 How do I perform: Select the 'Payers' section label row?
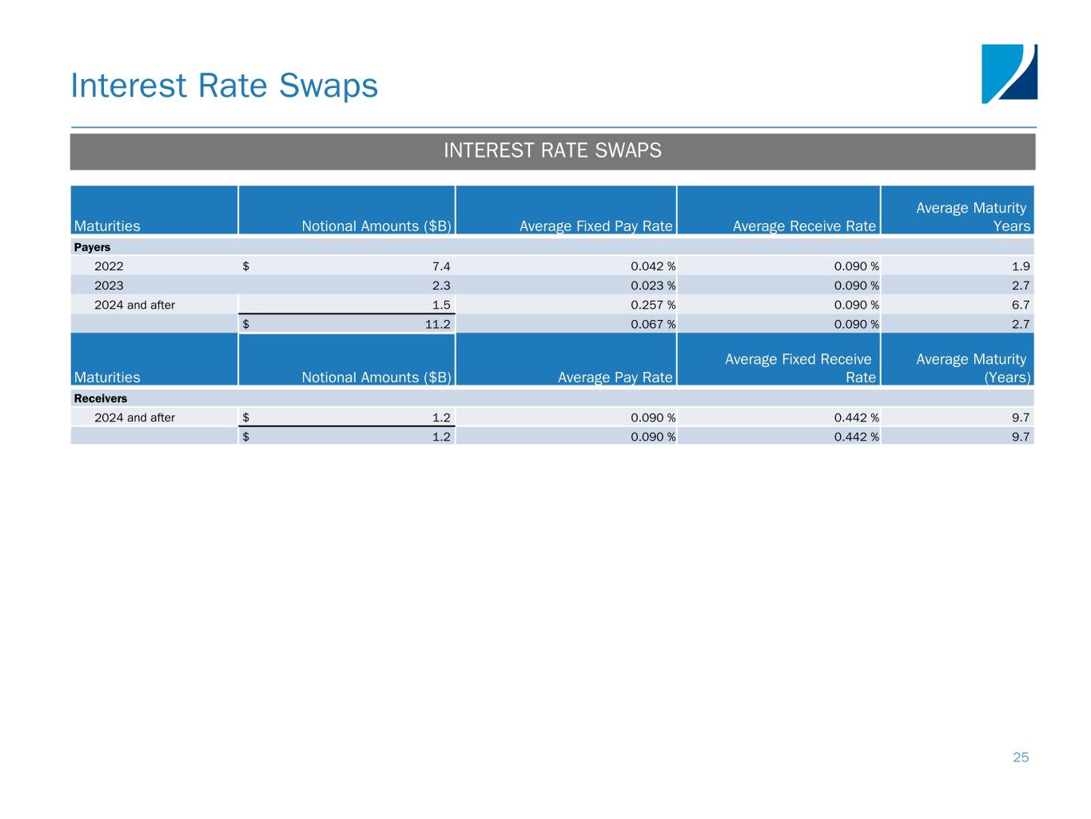coord(93,247)
